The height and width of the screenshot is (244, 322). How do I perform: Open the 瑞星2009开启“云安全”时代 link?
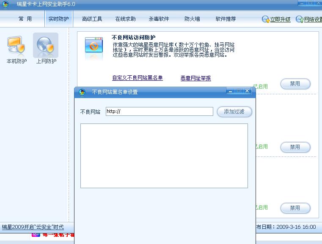(x=33, y=227)
